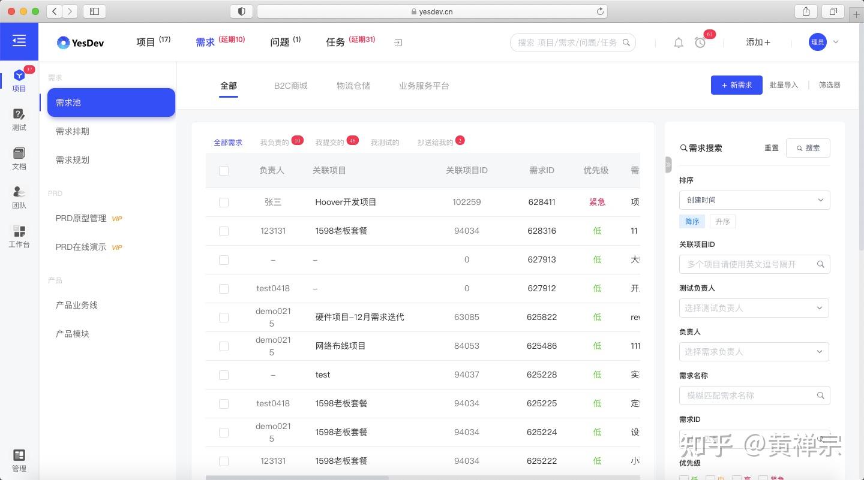Image resolution: width=864 pixels, height=480 pixels.
Task: Tick the select-all checkbox in table header
Action: click(x=224, y=171)
